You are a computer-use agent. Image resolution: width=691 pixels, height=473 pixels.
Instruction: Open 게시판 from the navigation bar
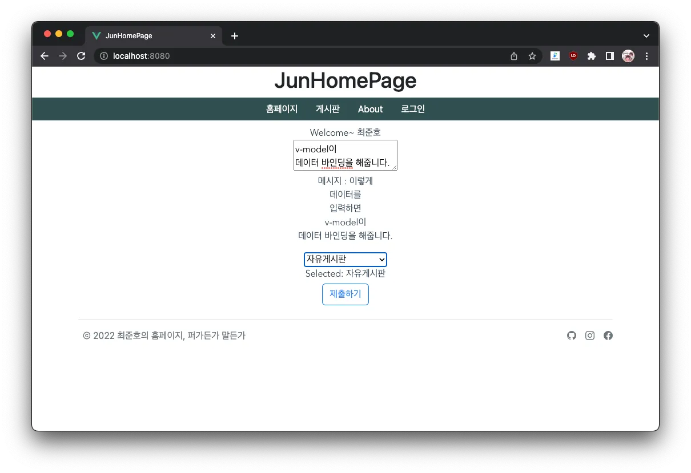point(328,109)
